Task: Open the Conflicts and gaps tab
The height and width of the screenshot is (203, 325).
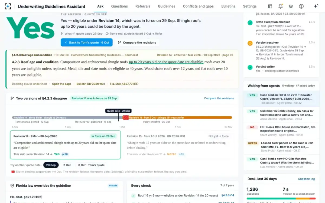Action: (x=198, y=6)
